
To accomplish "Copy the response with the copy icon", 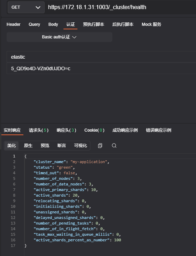I will point(100,146).
